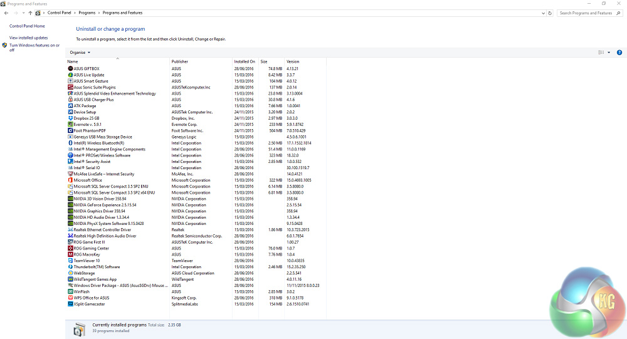Image resolution: width=627 pixels, height=339 pixels.
Task: Select Microsoft SQL Server Compact 3.5 SP2 ENU
Action: click(196, 186)
